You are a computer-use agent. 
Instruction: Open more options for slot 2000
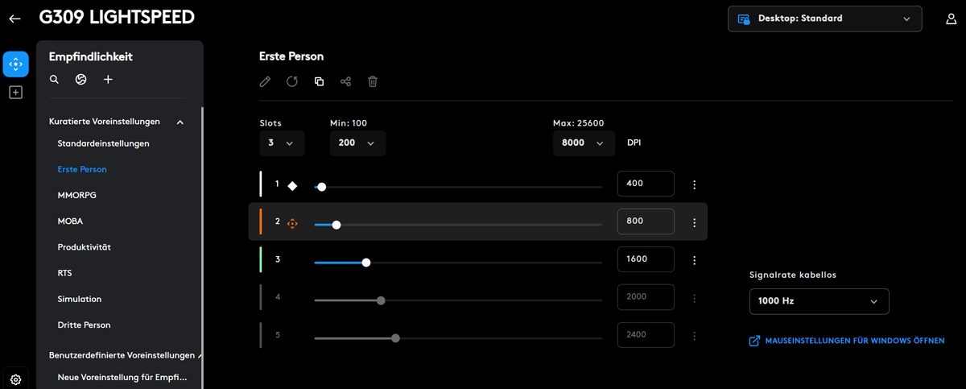coord(694,298)
